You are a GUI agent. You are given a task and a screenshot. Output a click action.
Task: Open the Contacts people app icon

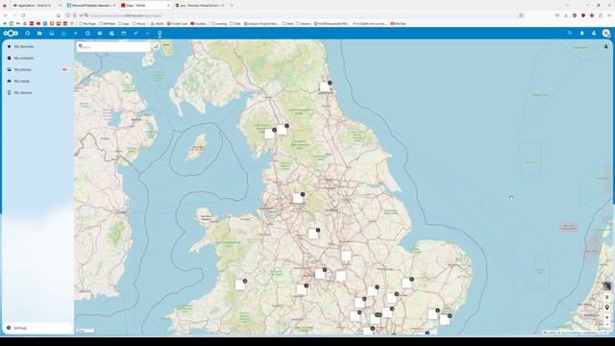point(111,34)
